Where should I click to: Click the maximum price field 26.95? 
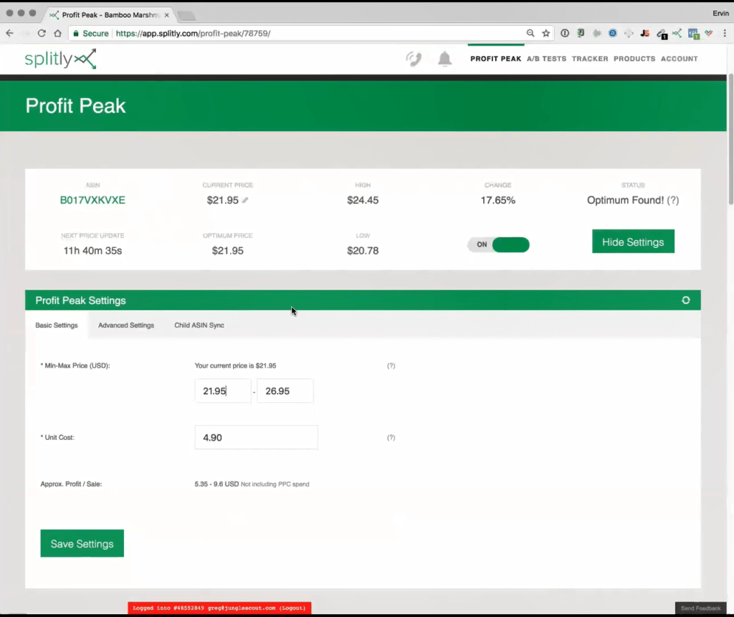click(285, 391)
